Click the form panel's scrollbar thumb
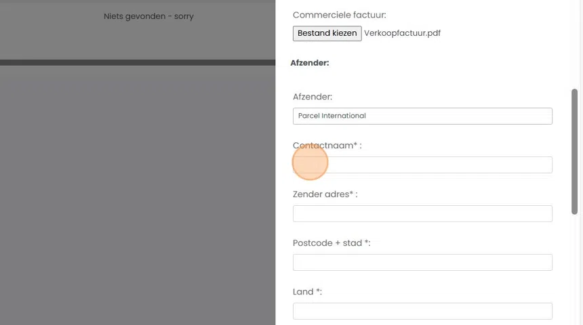Image resolution: width=583 pixels, height=325 pixels. point(575,151)
